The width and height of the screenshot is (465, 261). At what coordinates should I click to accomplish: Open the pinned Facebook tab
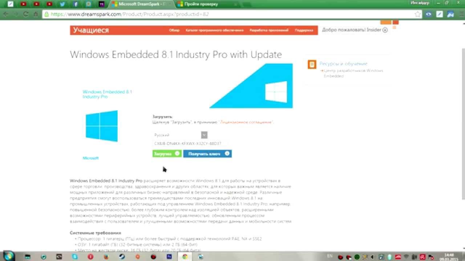[x=76, y=4]
